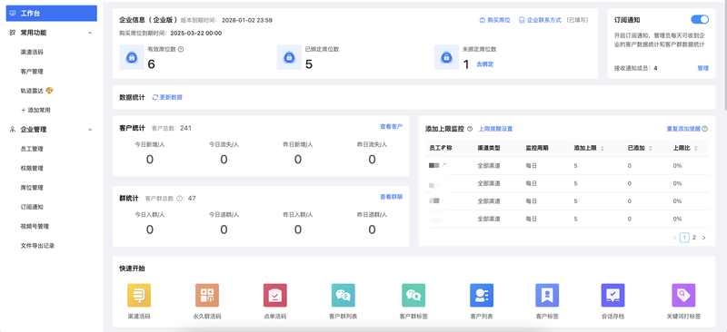The width and height of the screenshot is (727, 332).
Task: Open 客户列表 quick start icon
Action: click(482, 296)
